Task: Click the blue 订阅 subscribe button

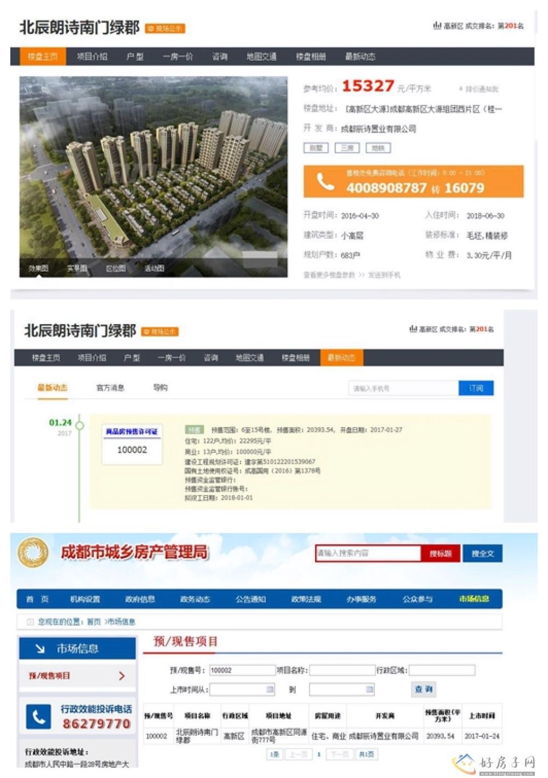Action: pyautogui.click(x=476, y=388)
